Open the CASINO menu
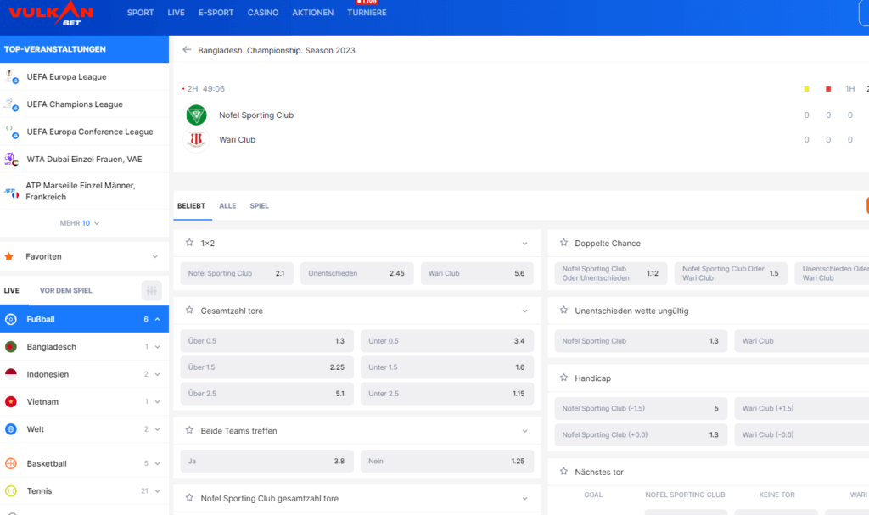 click(x=263, y=13)
